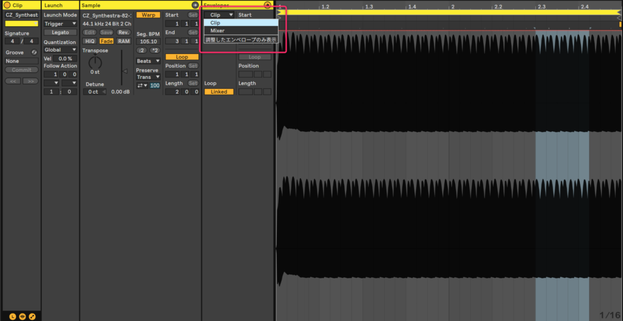Expand the Beats warp mode dropdown
This screenshot has width=623, height=321.
pyautogui.click(x=148, y=61)
